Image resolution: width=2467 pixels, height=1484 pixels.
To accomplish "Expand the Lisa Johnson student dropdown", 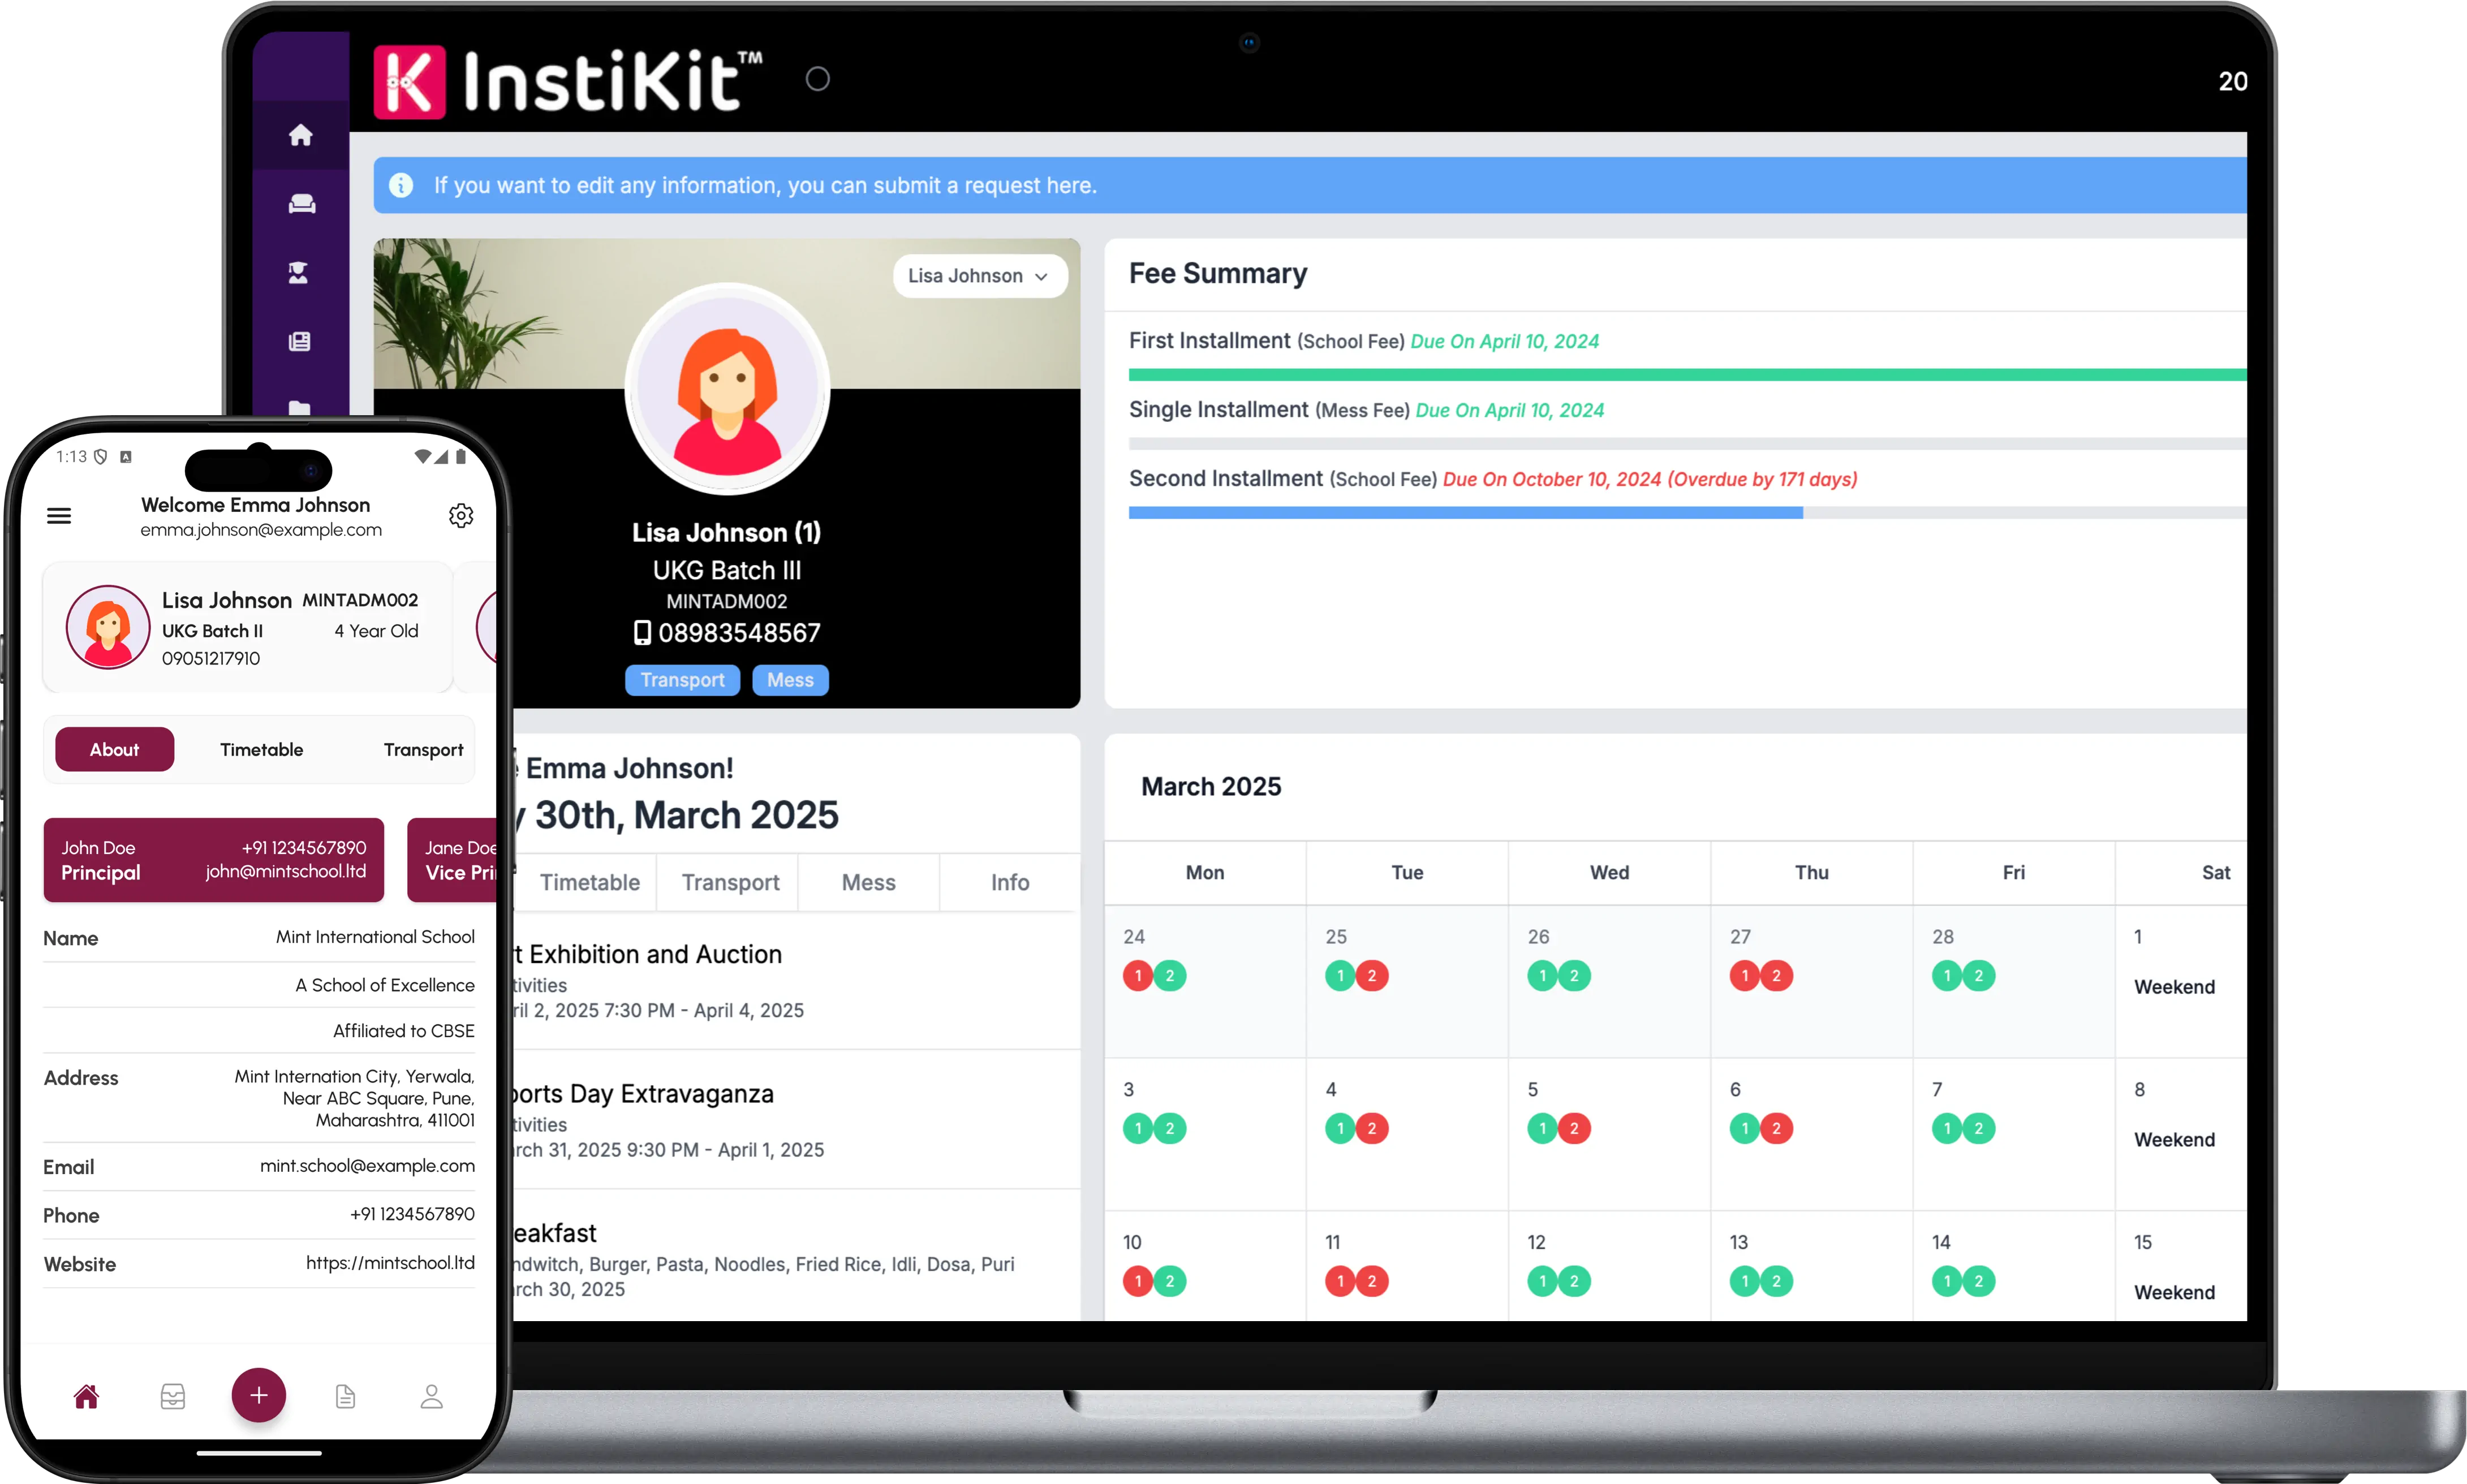I will 979,276.
